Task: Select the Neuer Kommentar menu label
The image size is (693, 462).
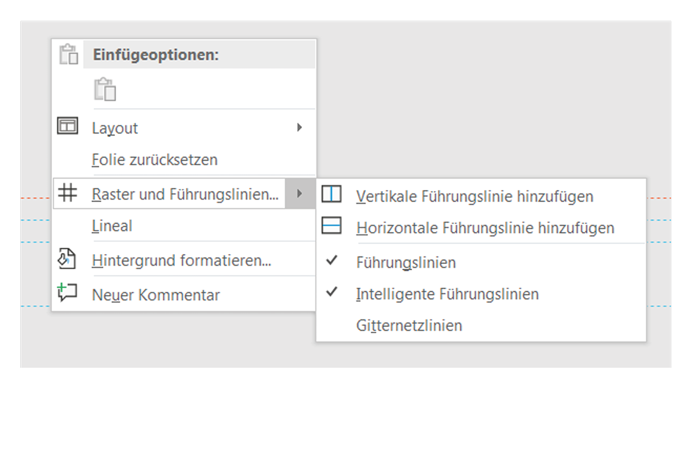Action: (156, 295)
